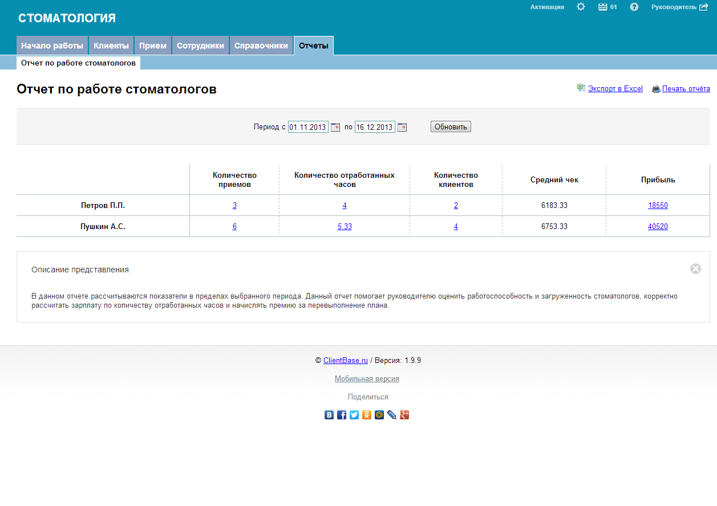The width and height of the screenshot is (717, 506).
Task: Click the Печать отчёта link
Action: [x=686, y=89]
